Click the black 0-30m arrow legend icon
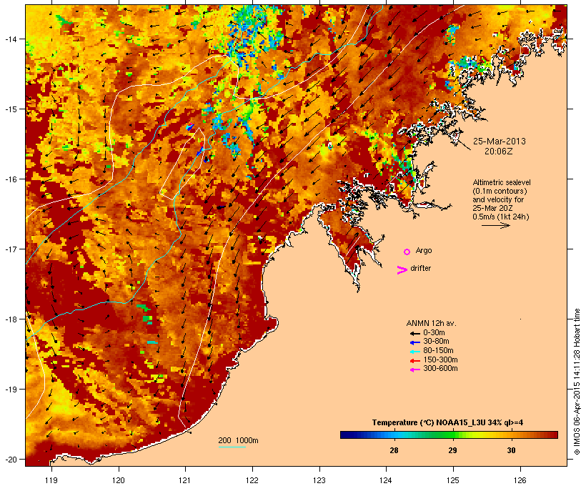586x486 pixels. pos(414,334)
